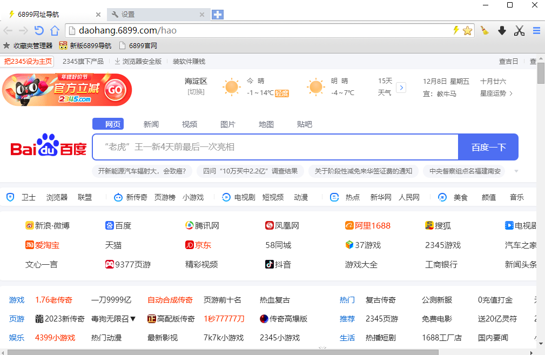Click the 百度一下 search button
The height and width of the screenshot is (355, 545).
click(x=488, y=146)
